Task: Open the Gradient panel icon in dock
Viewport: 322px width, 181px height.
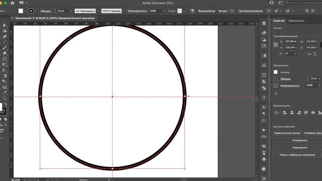Action: point(264,56)
